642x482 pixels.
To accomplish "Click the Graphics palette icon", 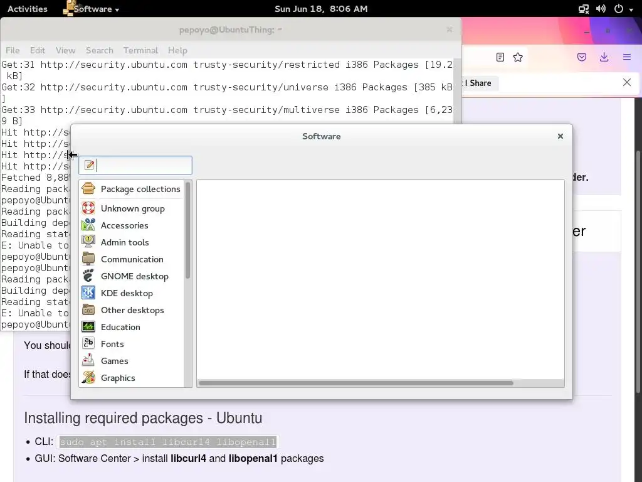I will [88, 377].
